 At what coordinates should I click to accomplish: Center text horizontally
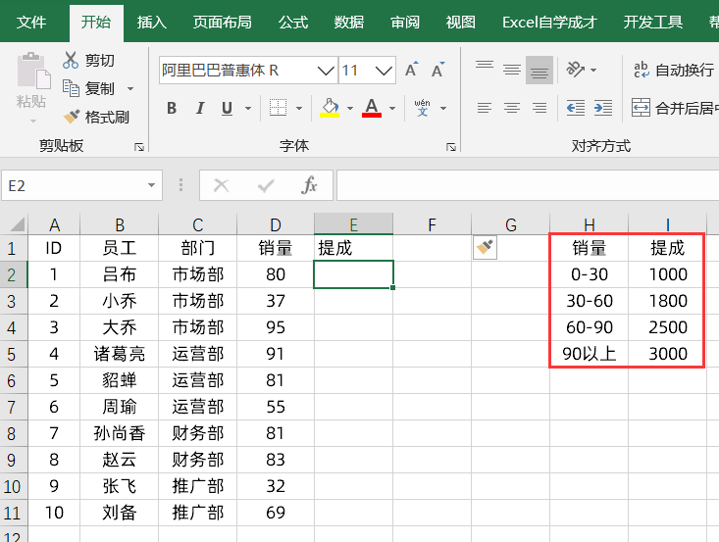click(512, 108)
